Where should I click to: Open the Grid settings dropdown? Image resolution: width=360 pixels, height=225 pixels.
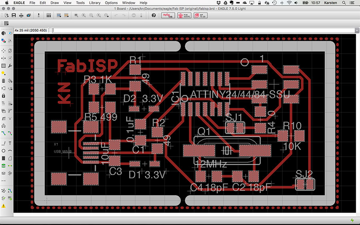(6, 23)
